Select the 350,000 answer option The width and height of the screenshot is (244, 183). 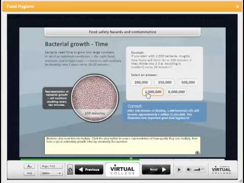(x=165, y=82)
